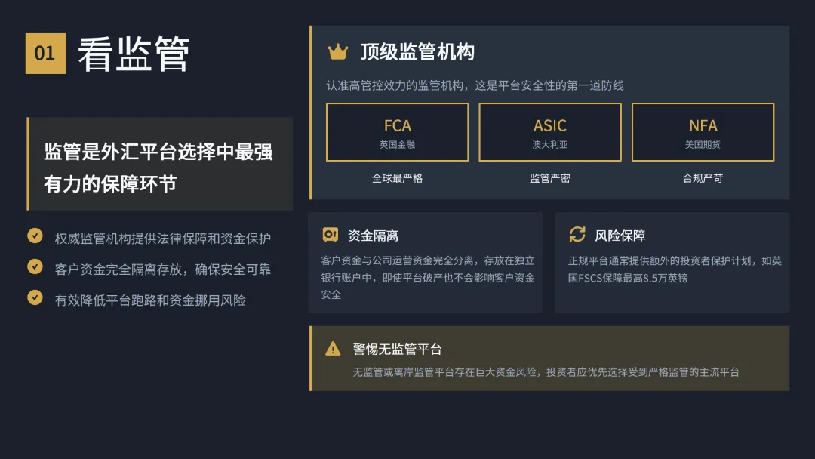
Task: Click the 风险保障 refresh arrows icon
Action: (x=577, y=235)
